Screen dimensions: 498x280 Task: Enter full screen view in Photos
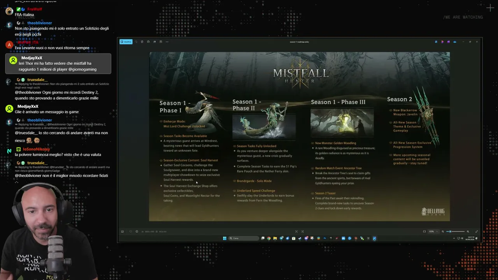point(477,231)
